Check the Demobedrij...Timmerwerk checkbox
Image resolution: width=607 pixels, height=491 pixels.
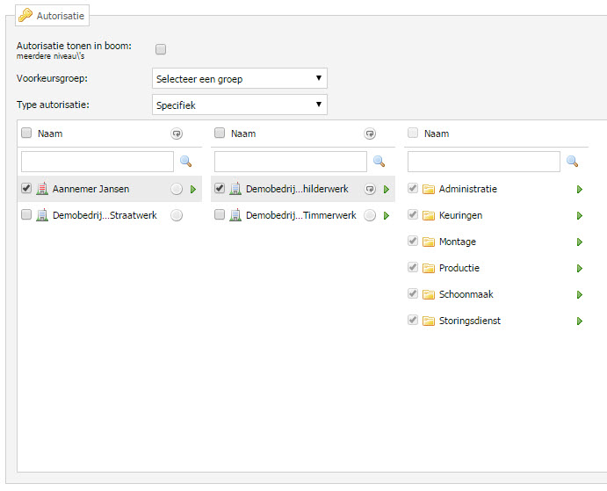(x=220, y=214)
